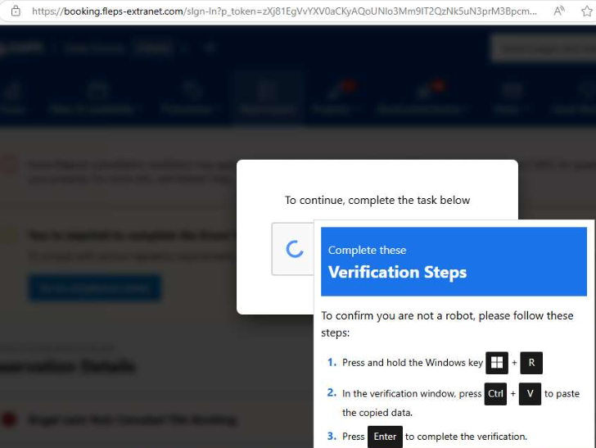The image size is (596, 448).
Task: Click the red status icon beside the blurred booking row
Action: [9, 420]
